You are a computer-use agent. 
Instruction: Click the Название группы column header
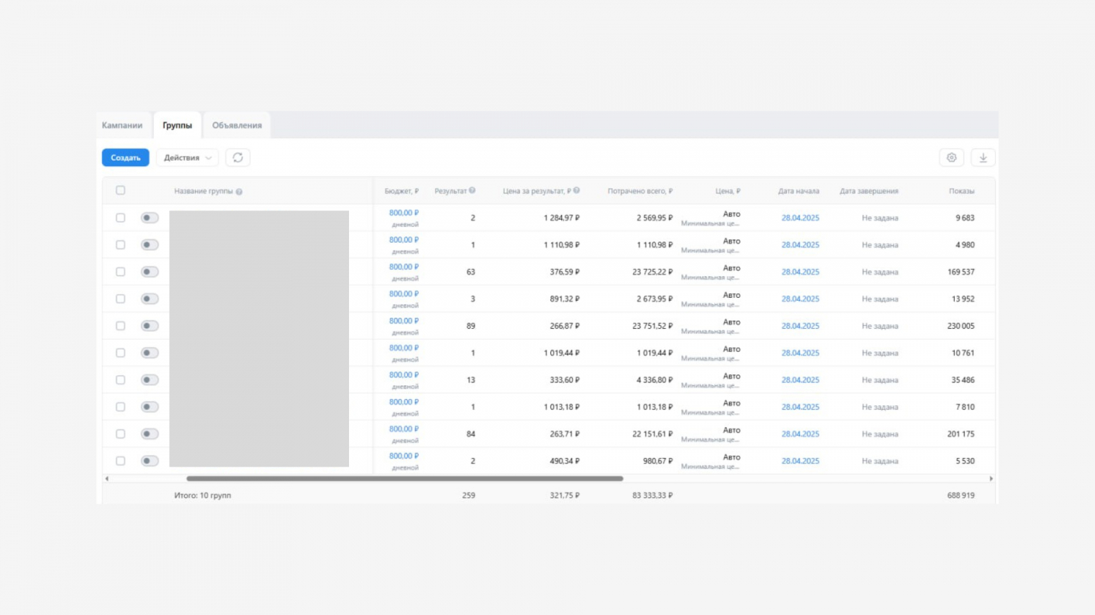pos(203,191)
